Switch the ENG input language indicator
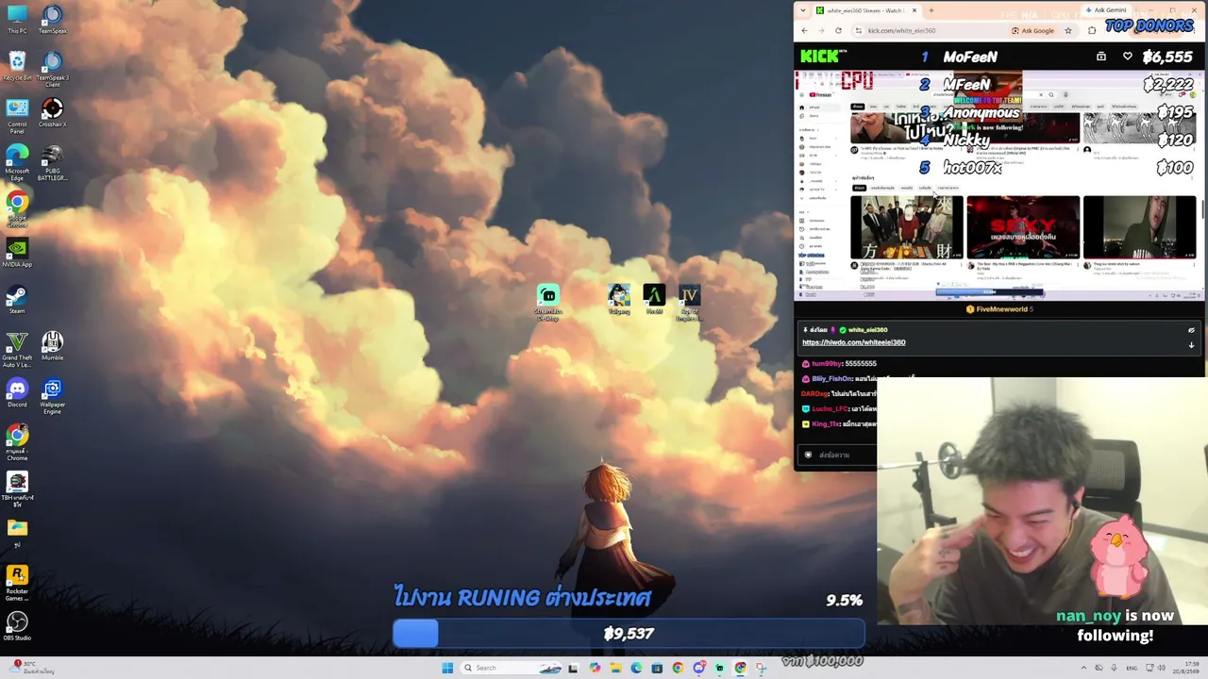This screenshot has height=679, width=1208. coord(1132,668)
